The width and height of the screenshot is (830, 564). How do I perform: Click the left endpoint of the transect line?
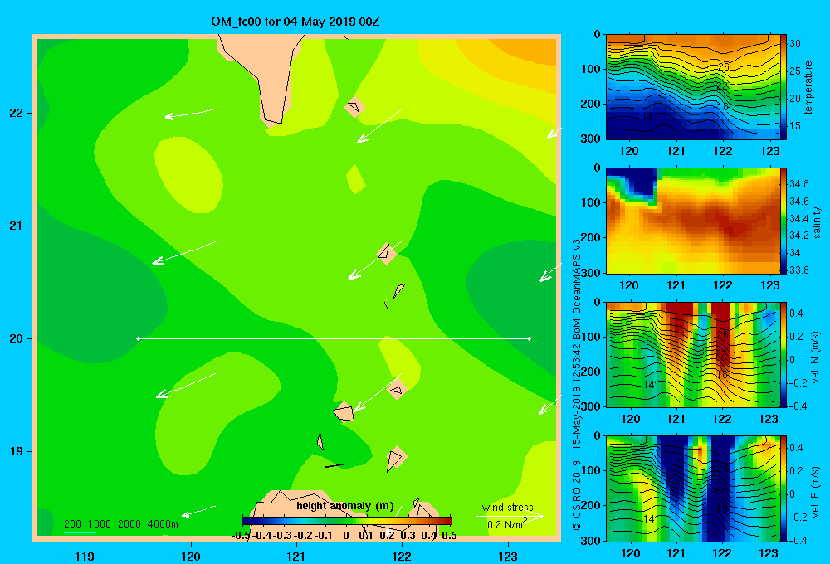point(138,338)
